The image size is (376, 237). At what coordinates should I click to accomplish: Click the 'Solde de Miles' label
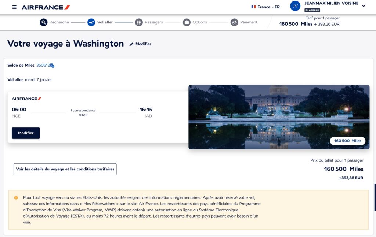pyautogui.click(x=21, y=65)
